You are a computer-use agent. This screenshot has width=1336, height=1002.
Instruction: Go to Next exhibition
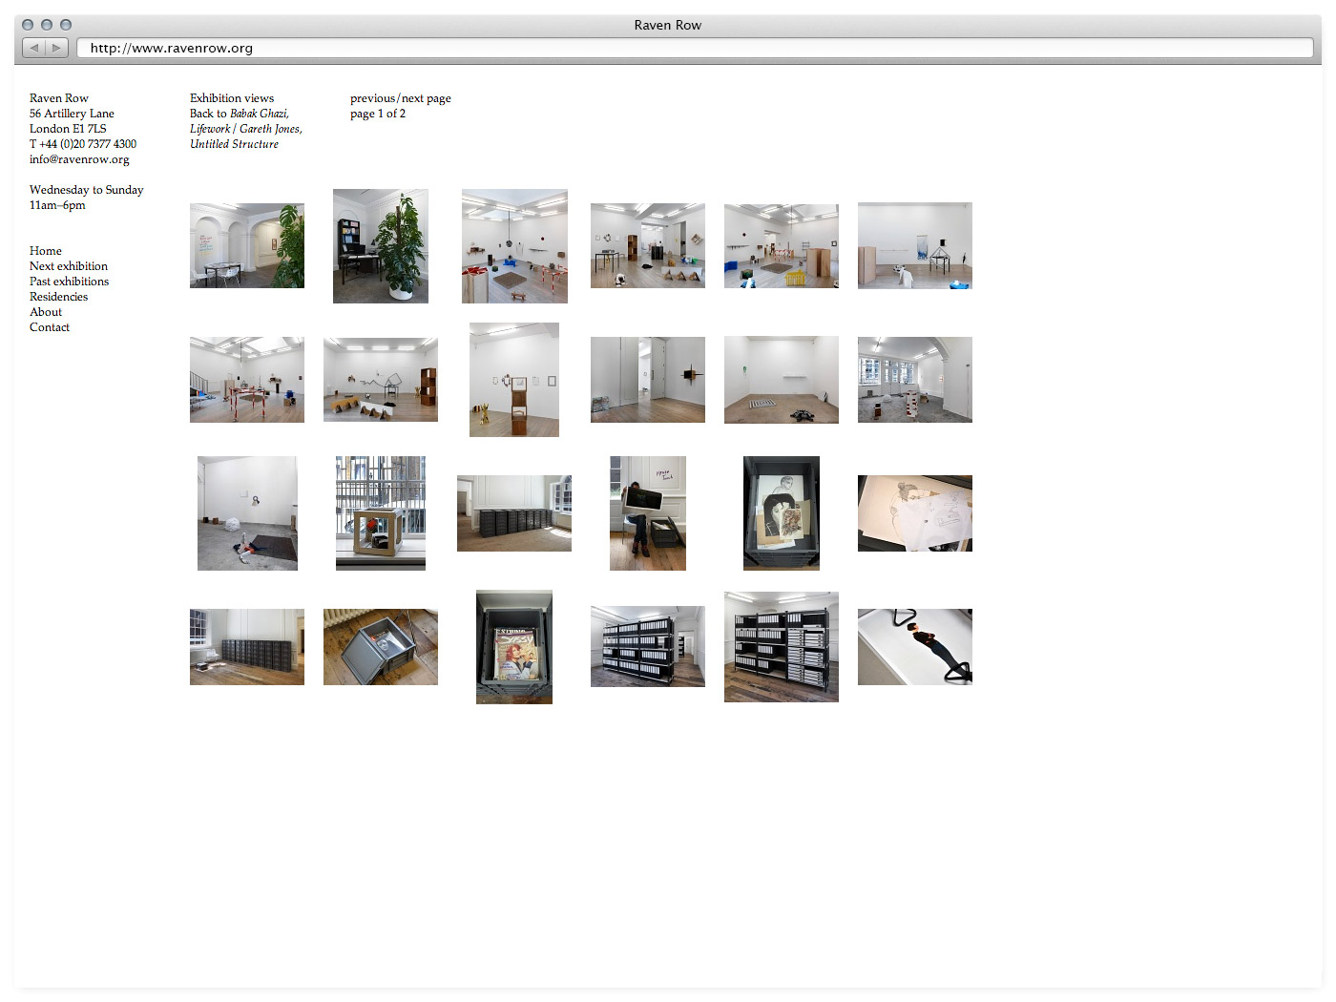pos(68,266)
